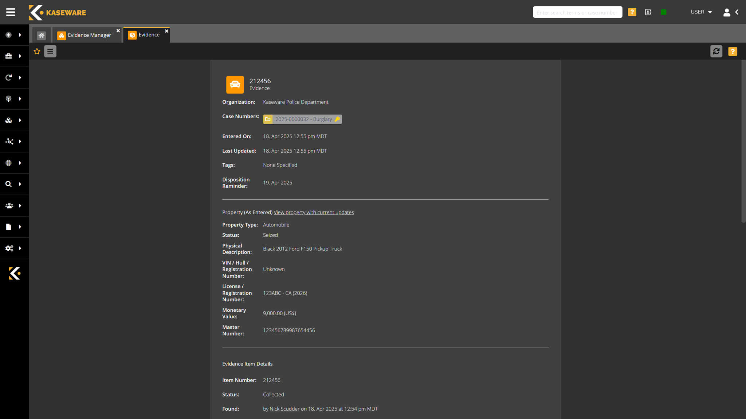Toggle the list view icon next to the star
The height and width of the screenshot is (419, 746).
click(x=50, y=51)
